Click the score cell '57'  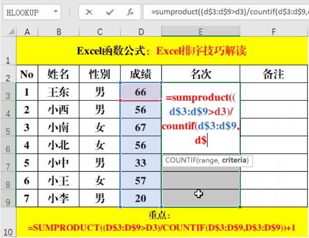[x=141, y=180]
